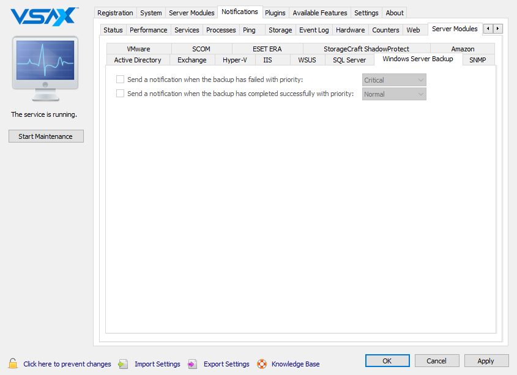The image size is (517, 375).
Task: Enable notification when backup has failed
Action: coord(121,80)
